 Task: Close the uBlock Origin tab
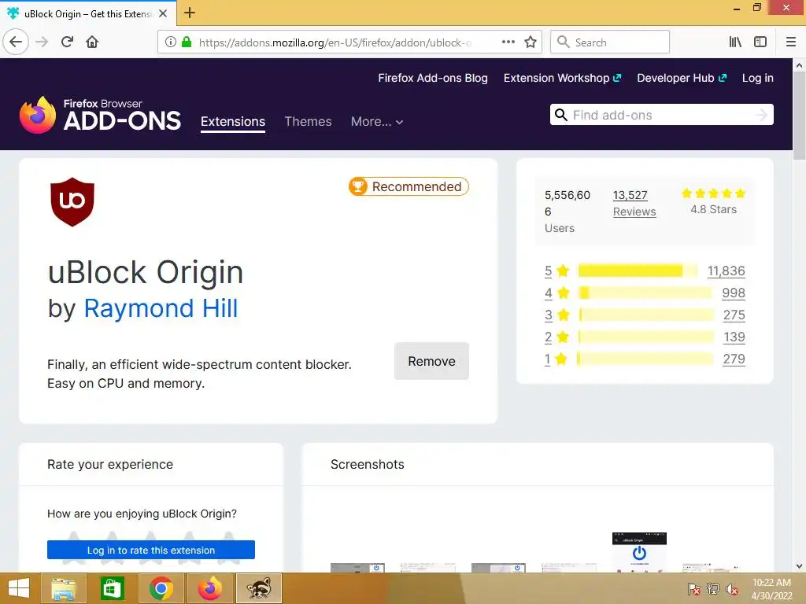point(163,13)
